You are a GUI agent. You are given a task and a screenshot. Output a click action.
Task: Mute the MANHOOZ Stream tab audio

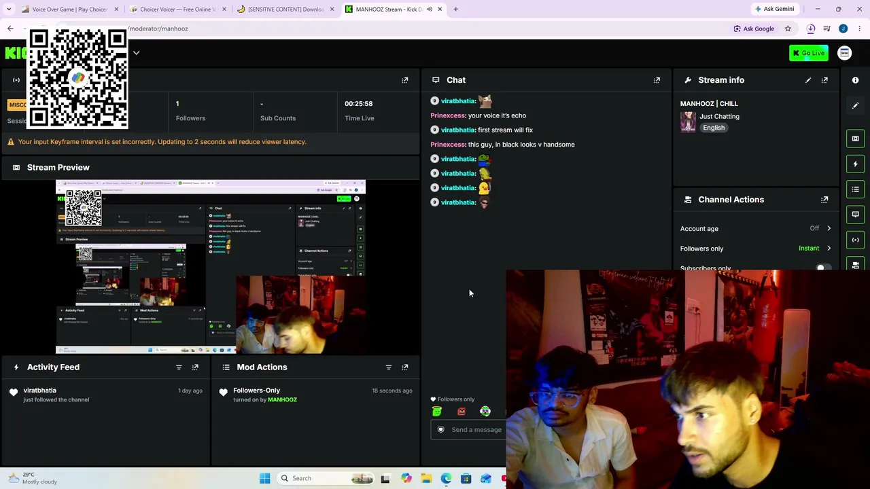[x=429, y=10]
